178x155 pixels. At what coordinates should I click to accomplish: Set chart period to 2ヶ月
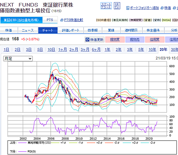[x=74, y=50]
